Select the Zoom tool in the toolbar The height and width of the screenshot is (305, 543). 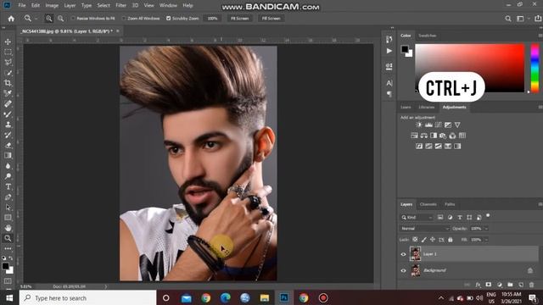[x=8, y=238]
